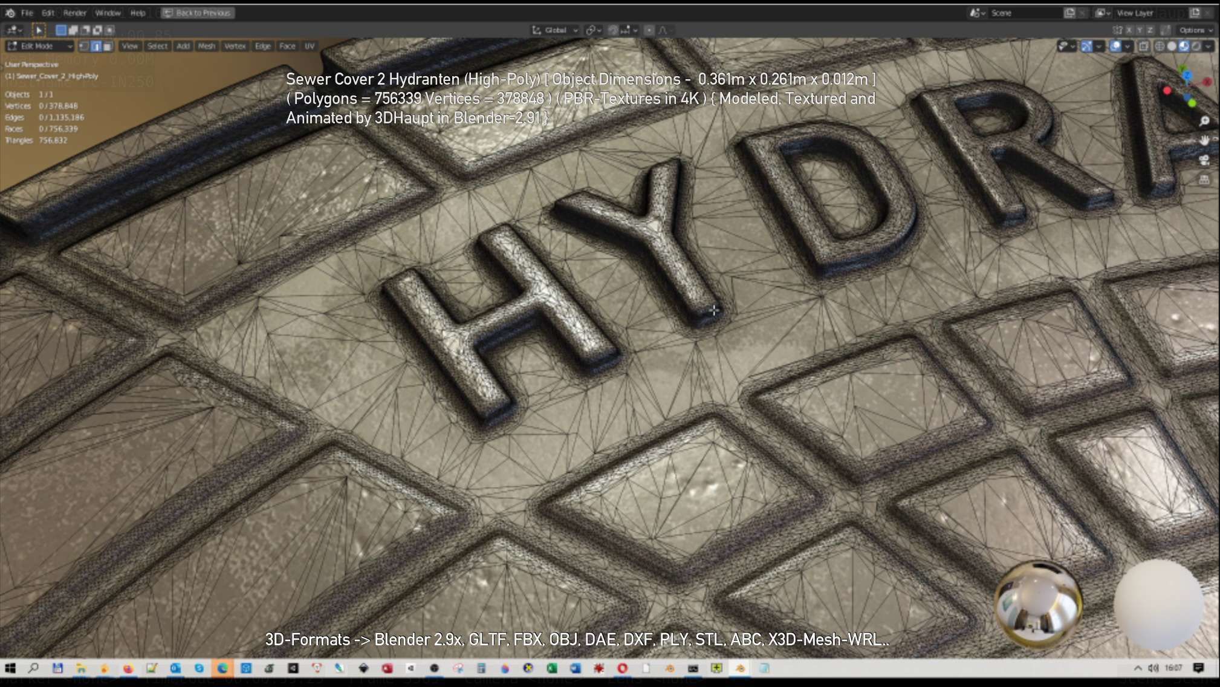
Task: Choose the Intersect selection mode icon
Action: point(109,30)
